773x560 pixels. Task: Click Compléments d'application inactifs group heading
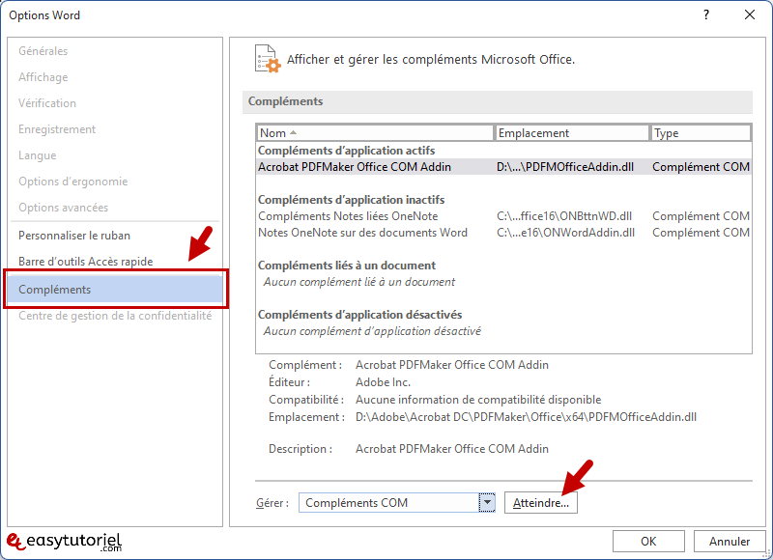click(351, 200)
